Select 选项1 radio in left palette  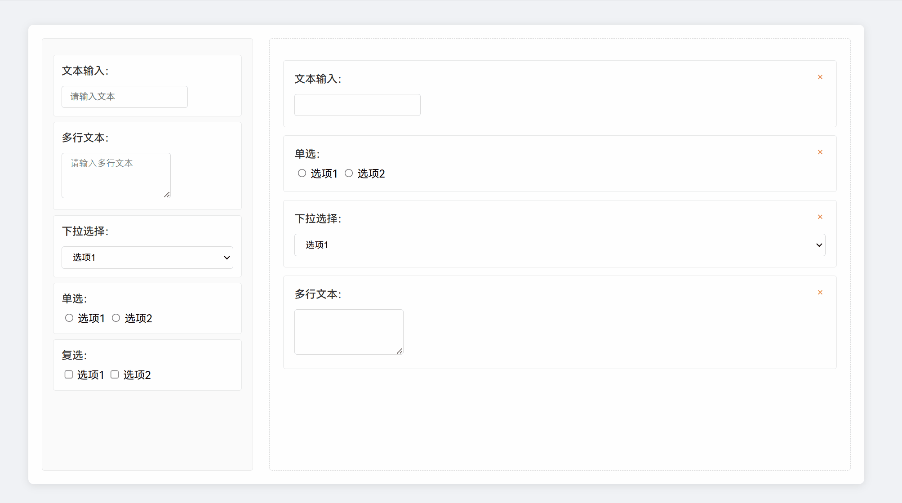tap(69, 318)
